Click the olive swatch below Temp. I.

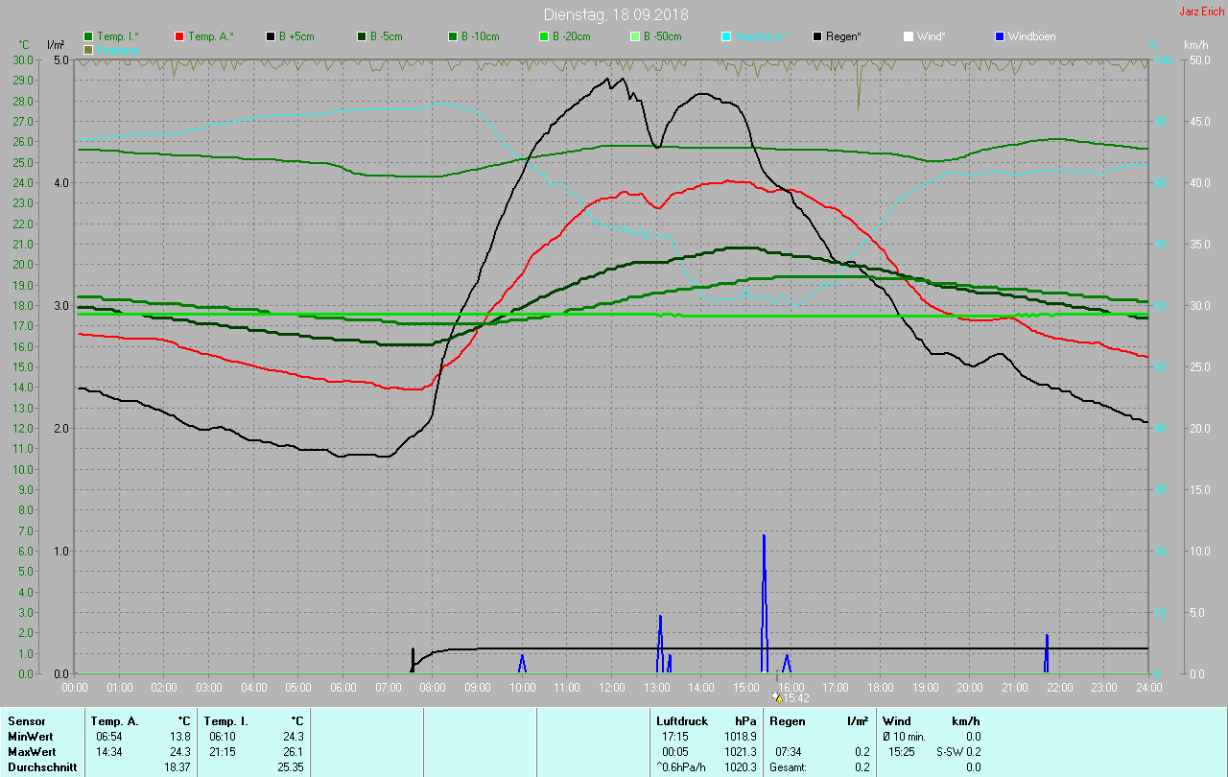(x=89, y=49)
